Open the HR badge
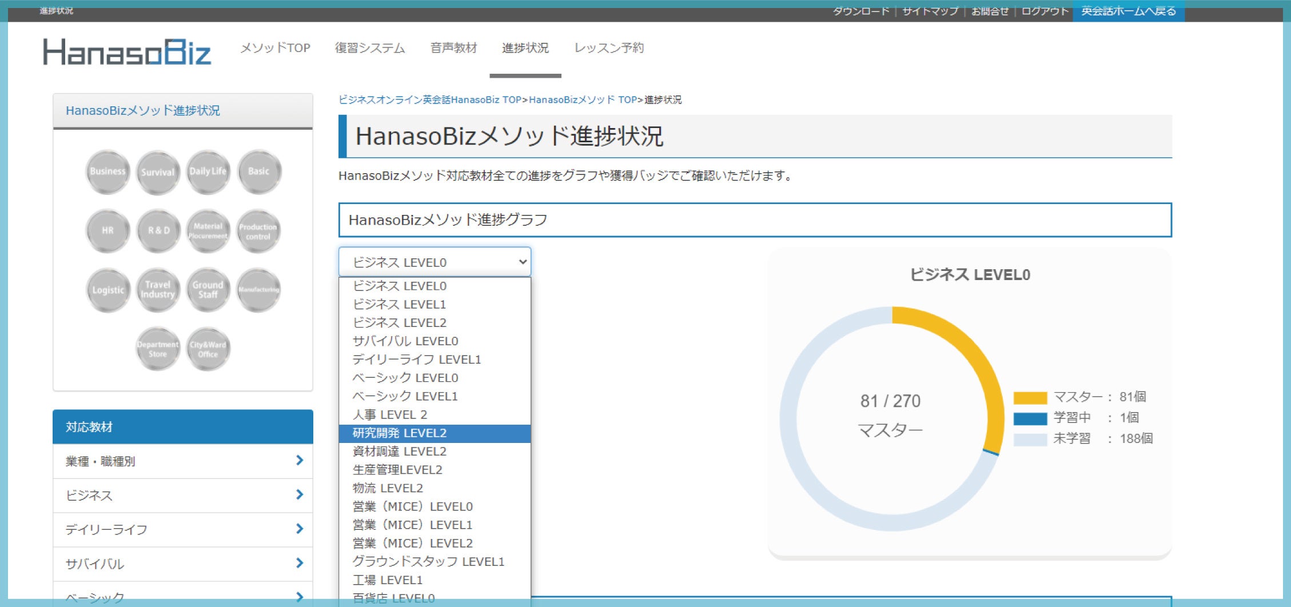The height and width of the screenshot is (607, 1291). pyautogui.click(x=107, y=231)
